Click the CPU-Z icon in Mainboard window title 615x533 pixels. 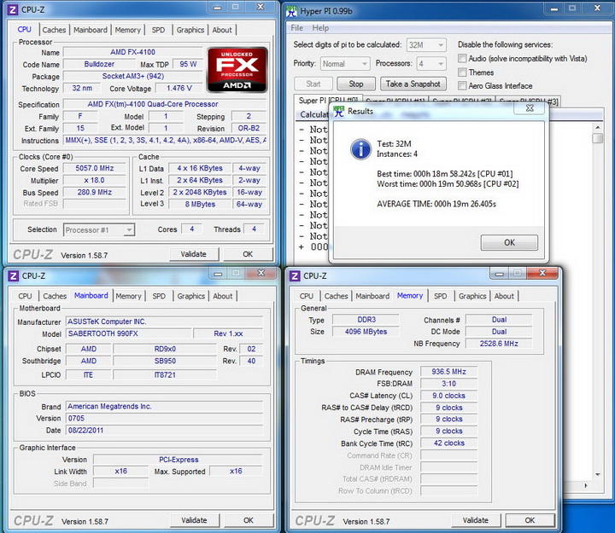pyautogui.click(x=14, y=275)
